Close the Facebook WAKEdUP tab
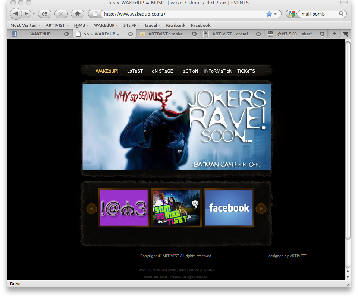 pos(66,34)
